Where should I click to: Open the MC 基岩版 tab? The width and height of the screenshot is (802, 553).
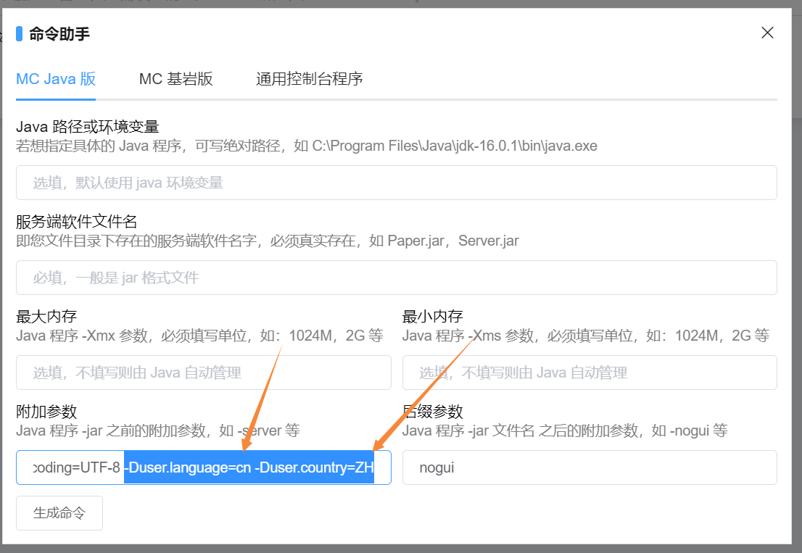coord(176,79)
